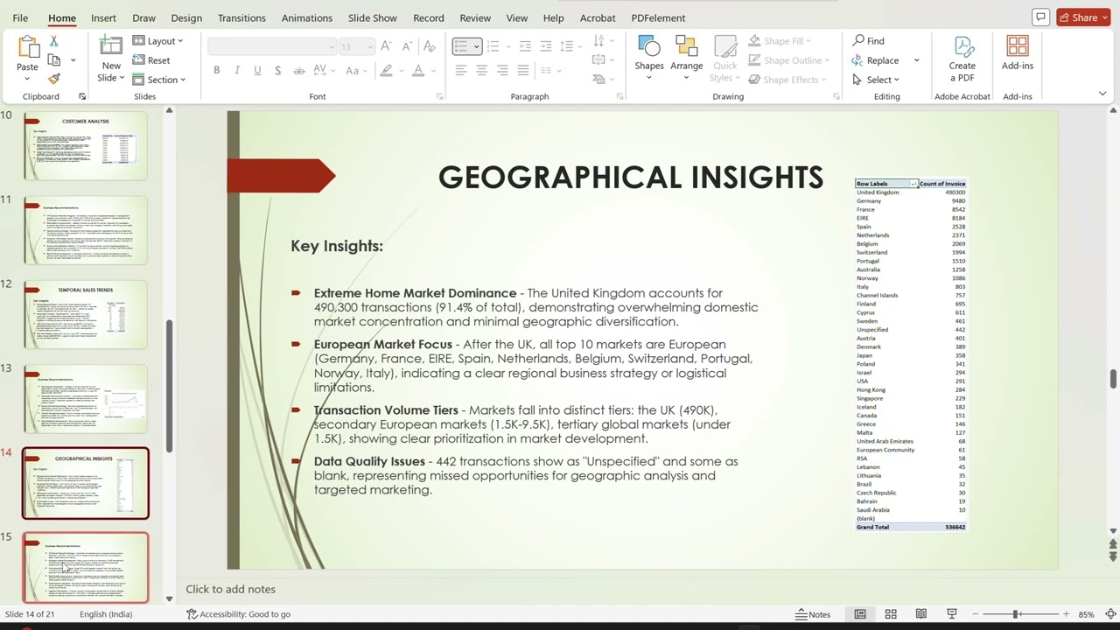Viewport: 1120px width, 630px height.
Task: Open the File menu
Action: [20, 17]
